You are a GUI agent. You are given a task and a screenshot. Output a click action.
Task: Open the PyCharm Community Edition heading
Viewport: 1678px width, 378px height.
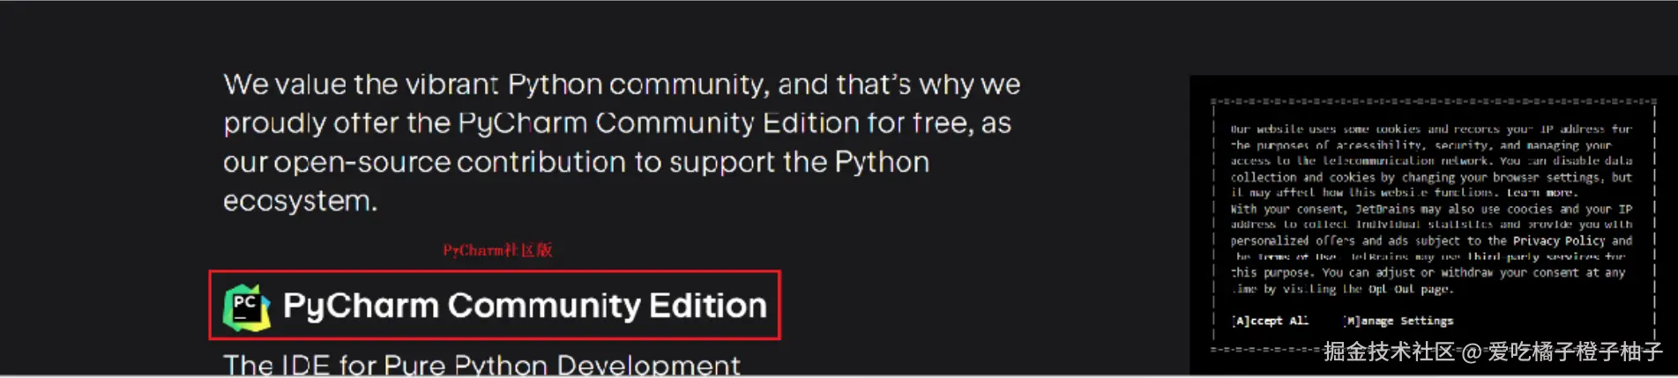[x=525, y=306]
